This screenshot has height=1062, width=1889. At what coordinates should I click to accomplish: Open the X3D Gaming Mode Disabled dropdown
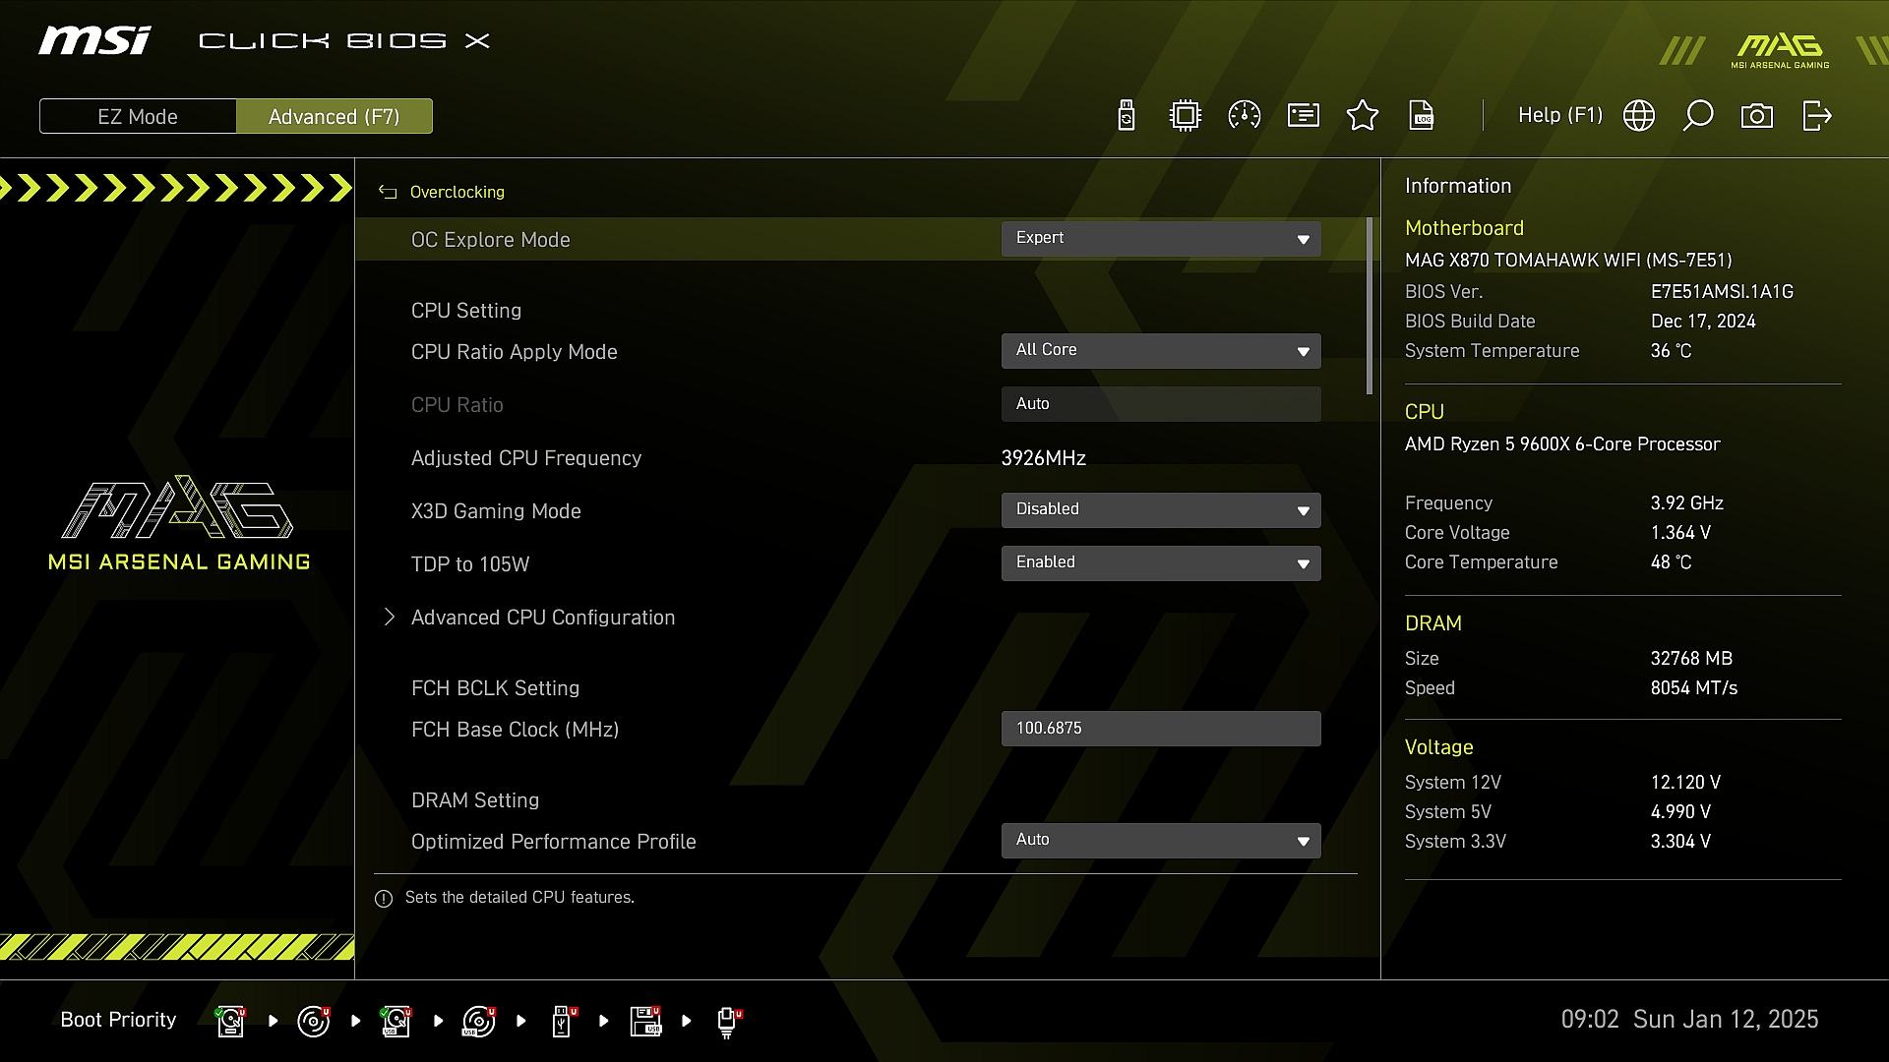[1161, 510]
